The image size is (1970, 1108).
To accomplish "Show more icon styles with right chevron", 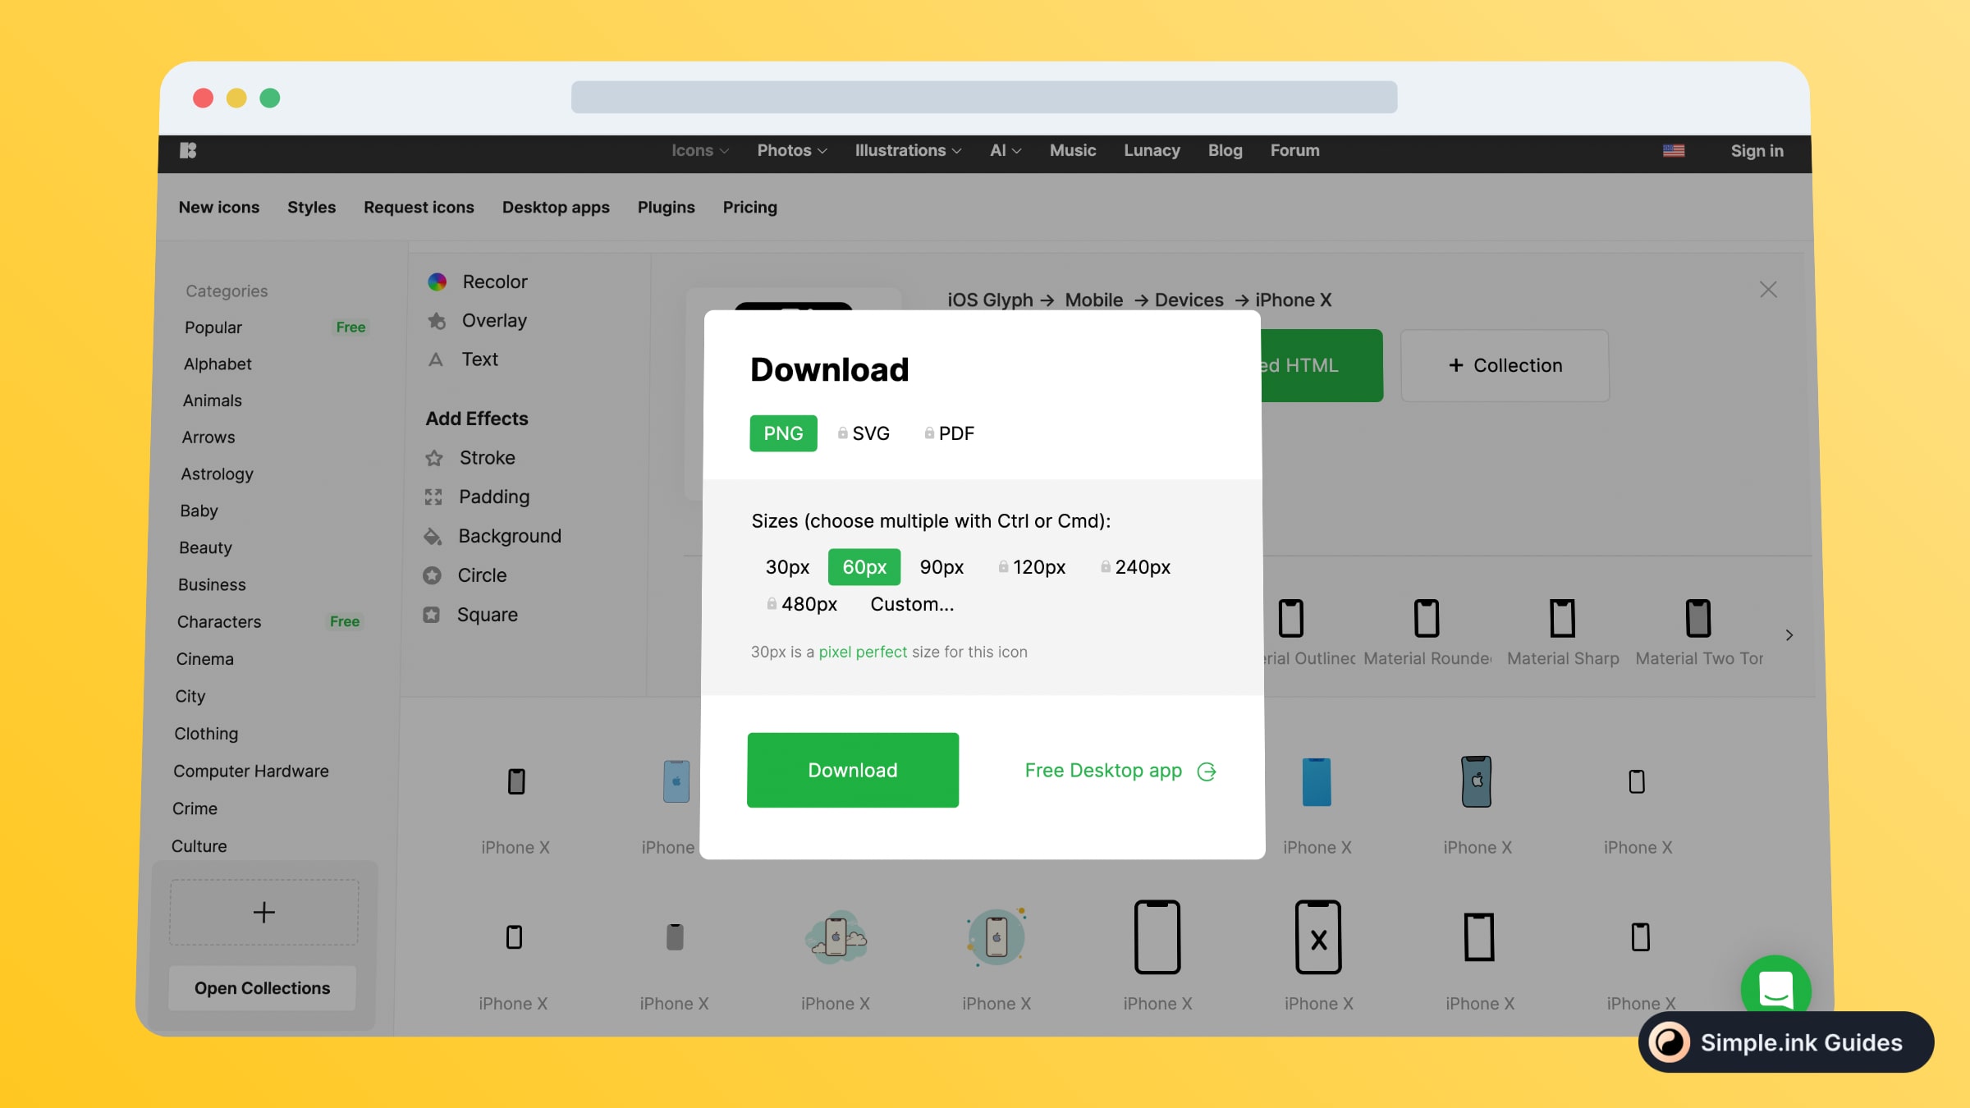I will [x=1789, y=635].
